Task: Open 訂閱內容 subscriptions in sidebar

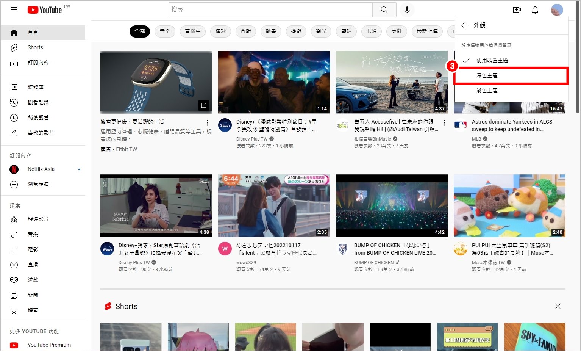Action: (x=43, y=63)
